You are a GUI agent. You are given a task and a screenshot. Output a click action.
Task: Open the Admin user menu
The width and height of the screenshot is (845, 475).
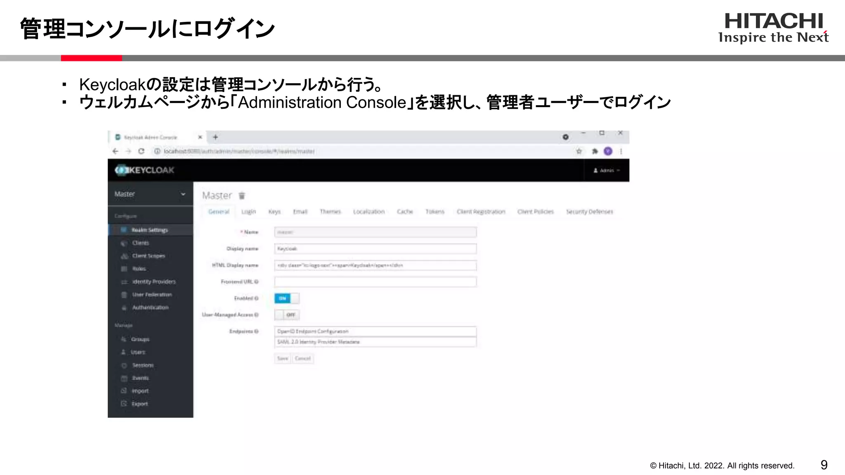pos(607,170)
